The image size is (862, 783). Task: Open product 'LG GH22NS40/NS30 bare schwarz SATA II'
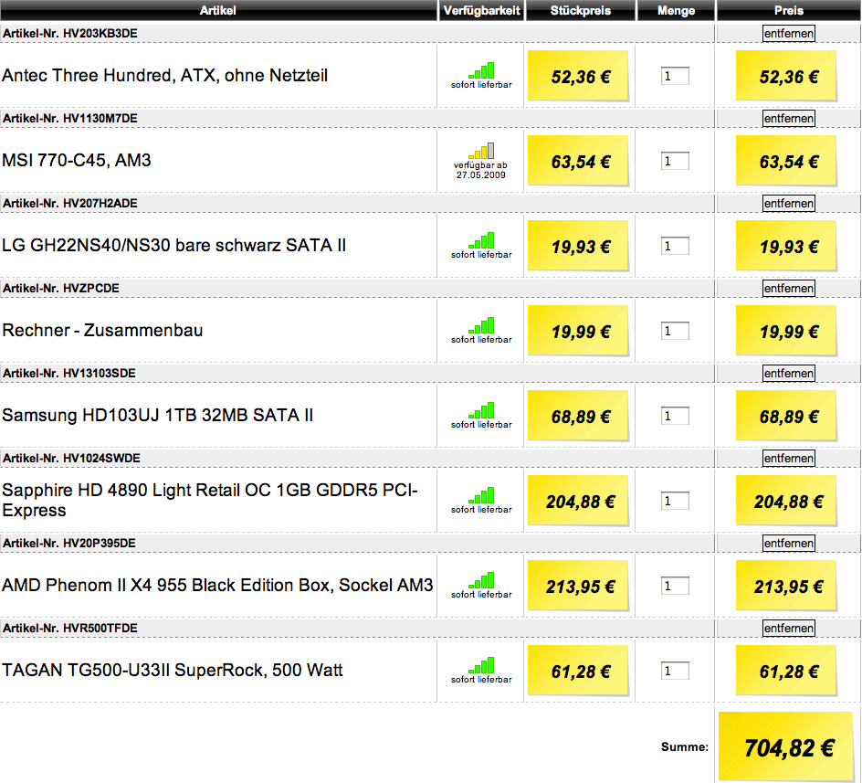point(173,246)
